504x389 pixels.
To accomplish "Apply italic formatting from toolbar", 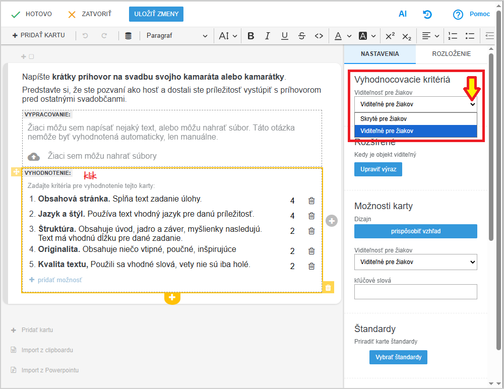I will tap(268, 36).
